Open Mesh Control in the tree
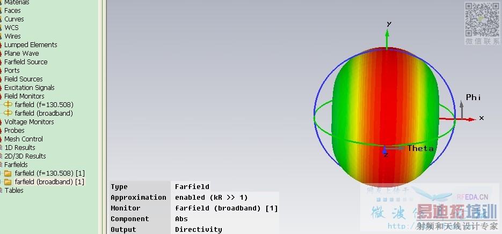The height and width of the screenshot is (234, 502). tap(24, 139)
